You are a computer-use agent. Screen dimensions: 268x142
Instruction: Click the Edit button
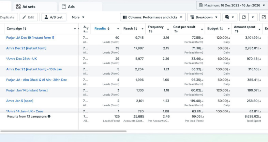pyautogui.click(x=29, y=17)
